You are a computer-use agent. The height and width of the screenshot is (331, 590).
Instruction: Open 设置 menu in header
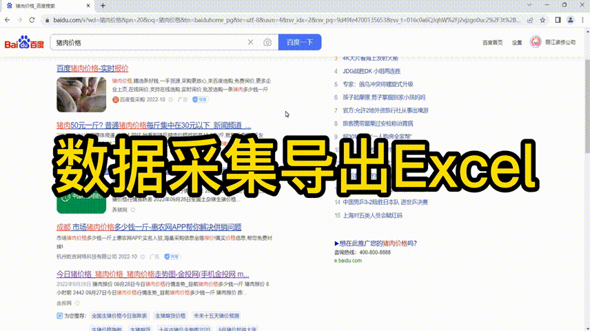click(517, 43)
